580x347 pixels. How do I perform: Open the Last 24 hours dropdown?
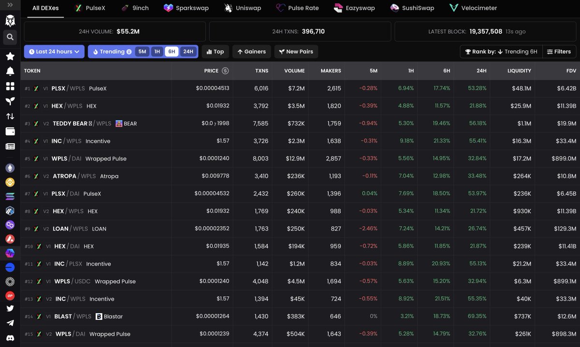54,51
